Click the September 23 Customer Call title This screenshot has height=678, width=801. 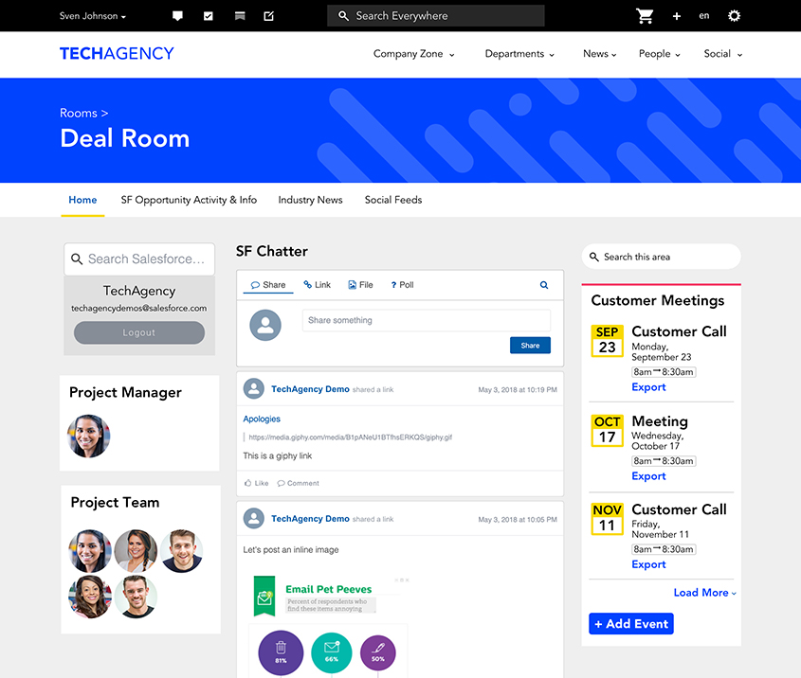point(679,331)
